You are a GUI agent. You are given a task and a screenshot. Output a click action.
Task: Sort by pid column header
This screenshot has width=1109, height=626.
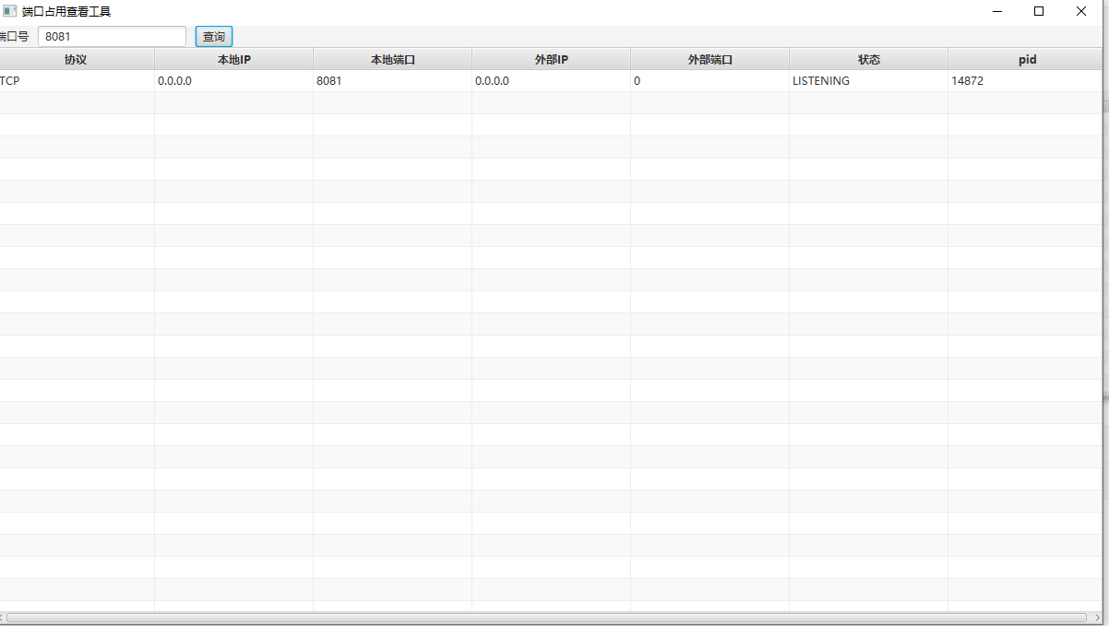pos(1027,59)
